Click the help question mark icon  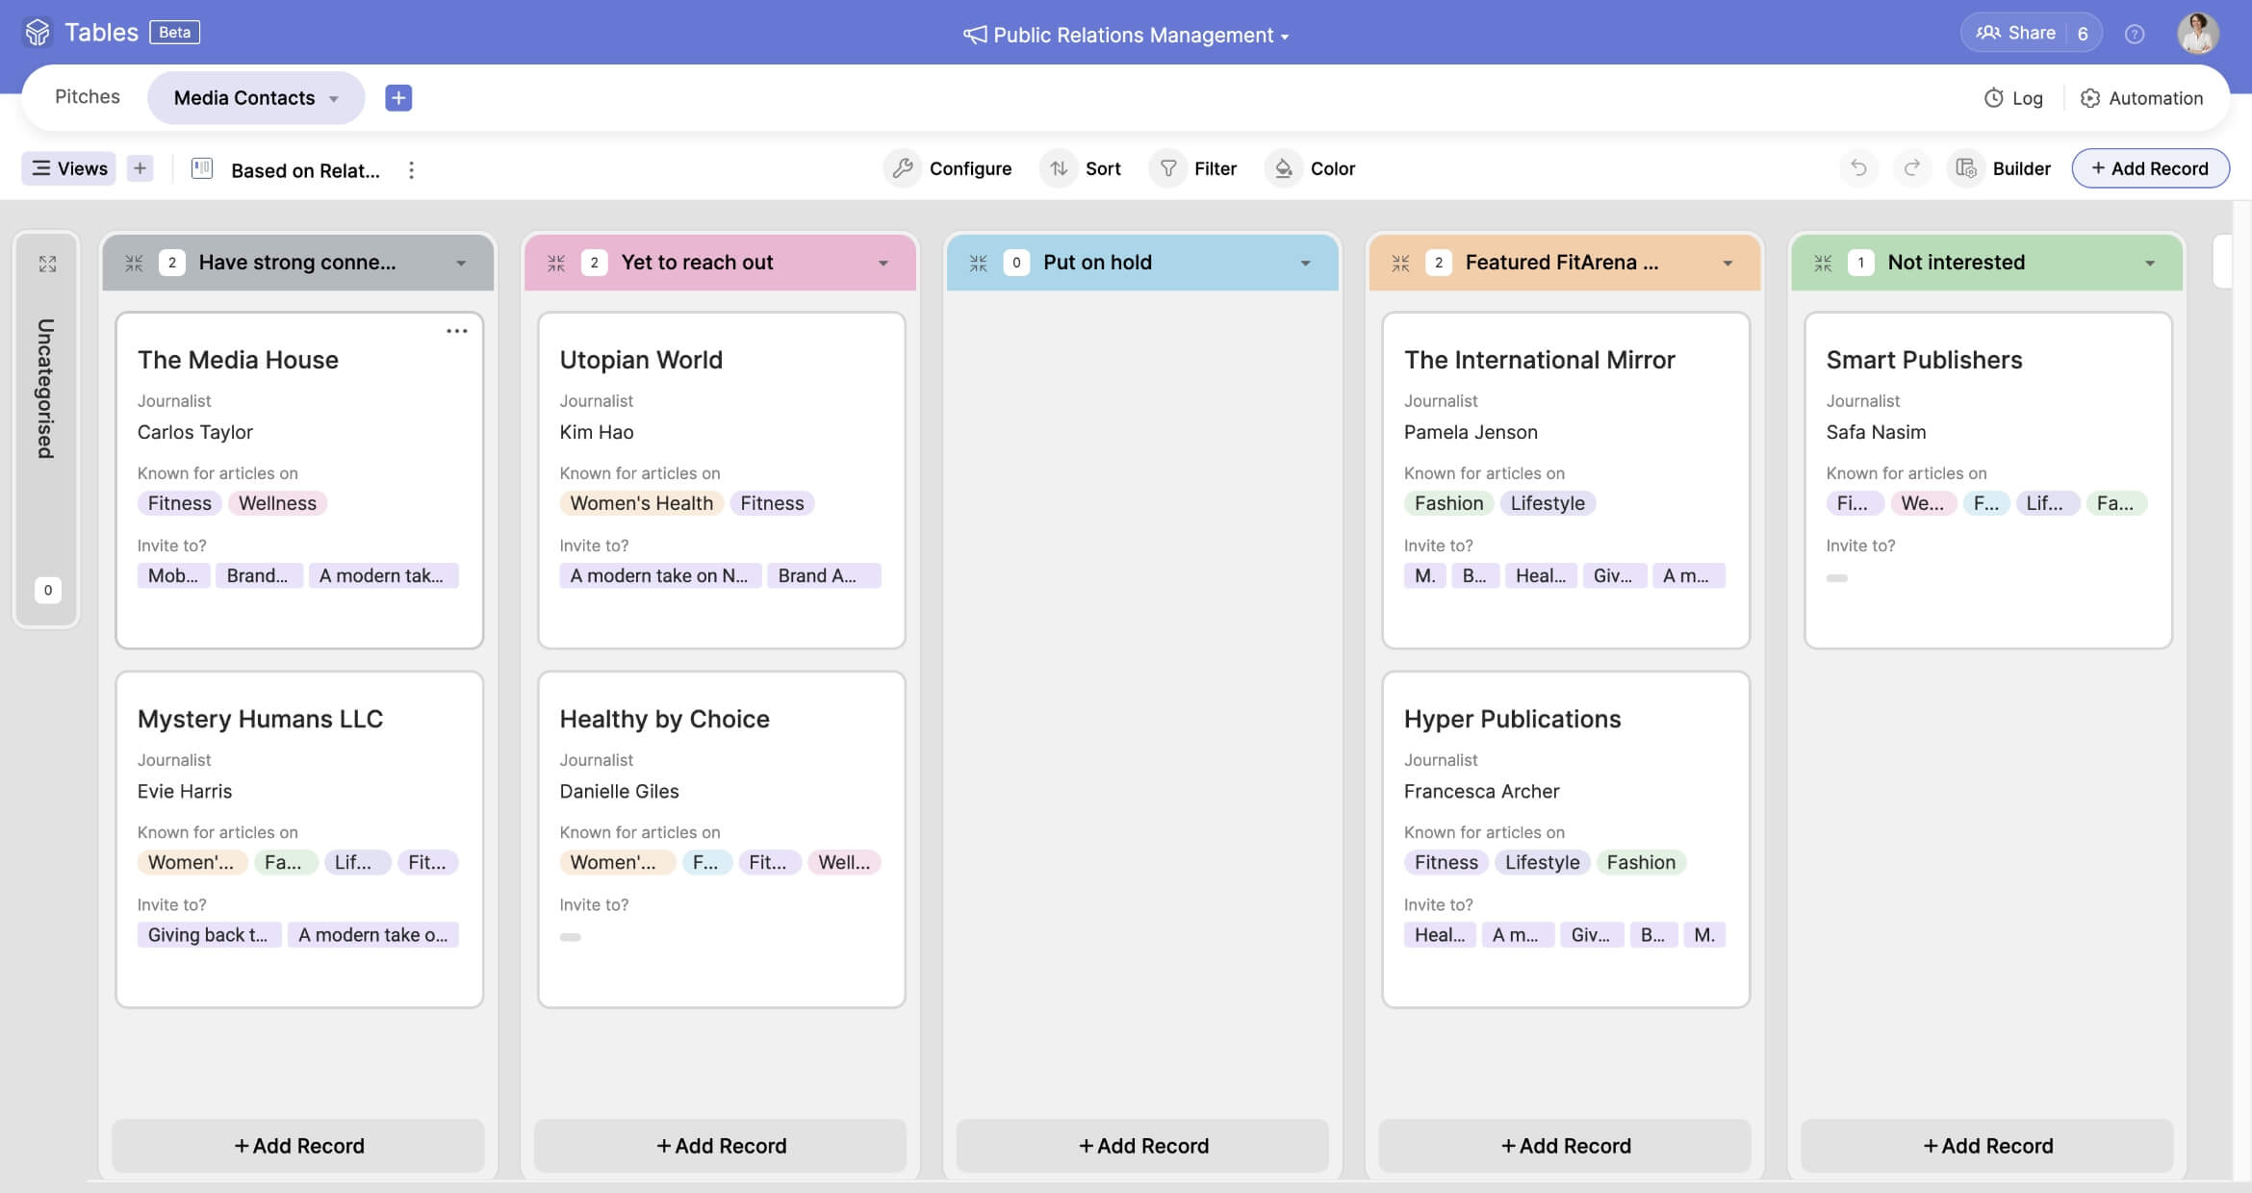pos(2135,35)
